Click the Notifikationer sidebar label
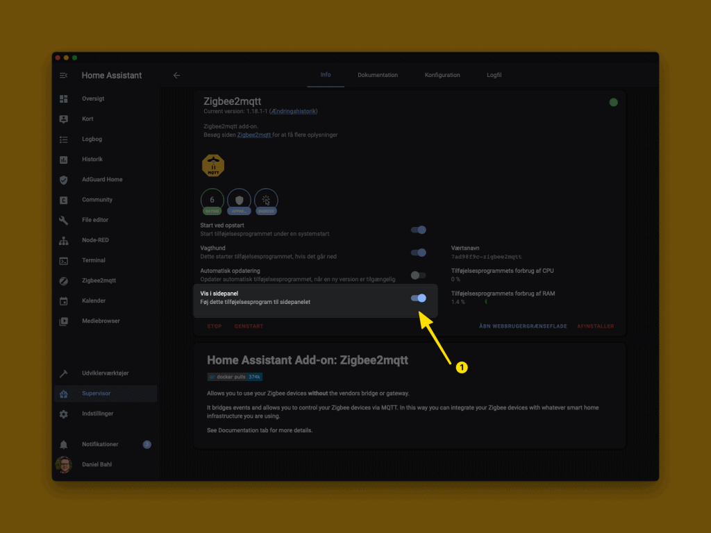The image size is (711, 533). (100, 445)
